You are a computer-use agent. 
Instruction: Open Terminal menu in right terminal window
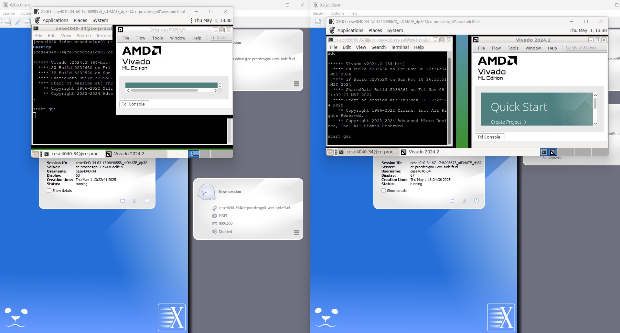[400, 47]
